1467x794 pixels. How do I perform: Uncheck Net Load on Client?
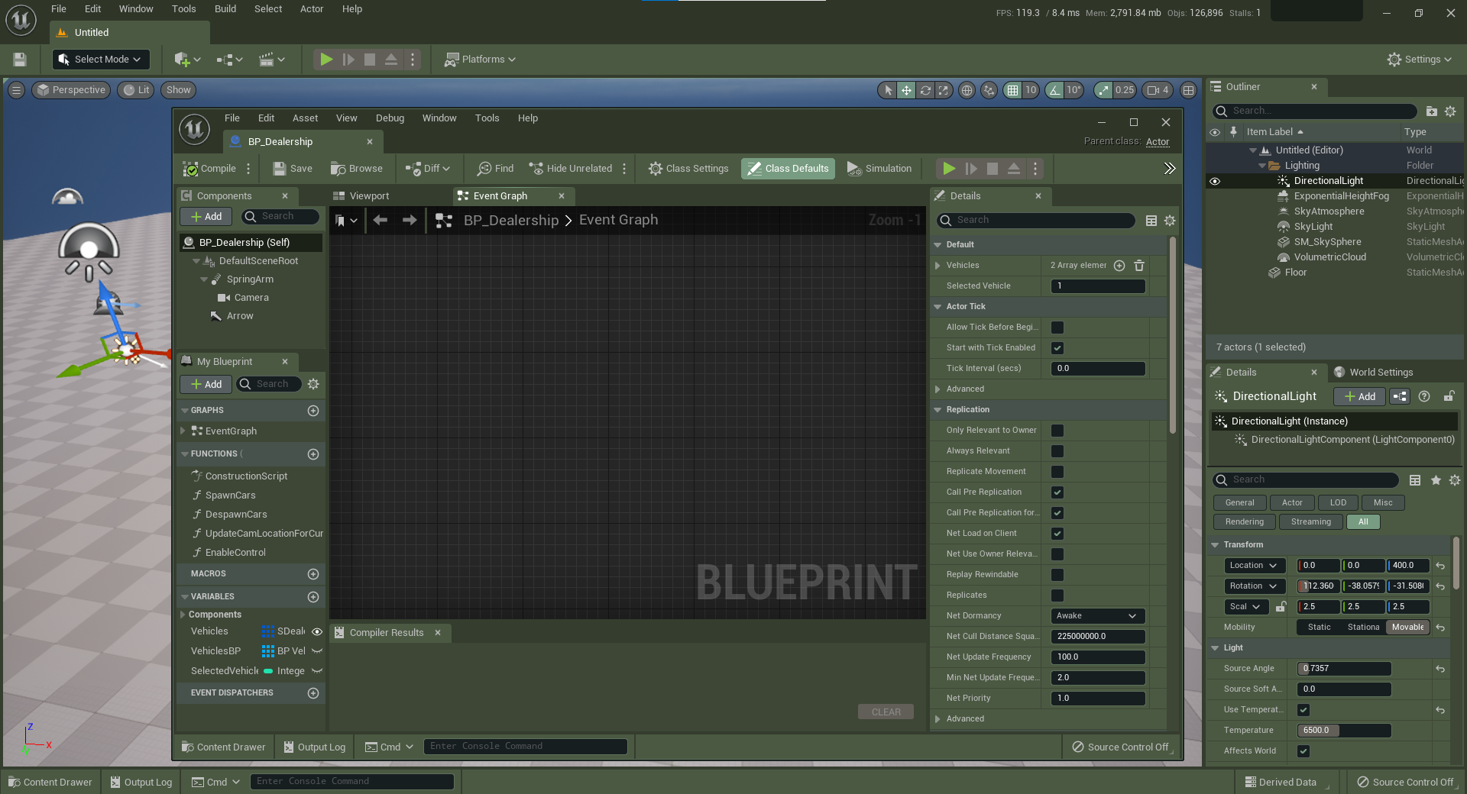1057,534
